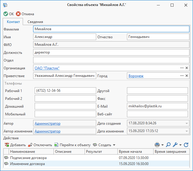The height and width of the screenshot is (171, 193).
Task: Expand the wrench settings dropdown arrow
Action: [x=180, y=145]
